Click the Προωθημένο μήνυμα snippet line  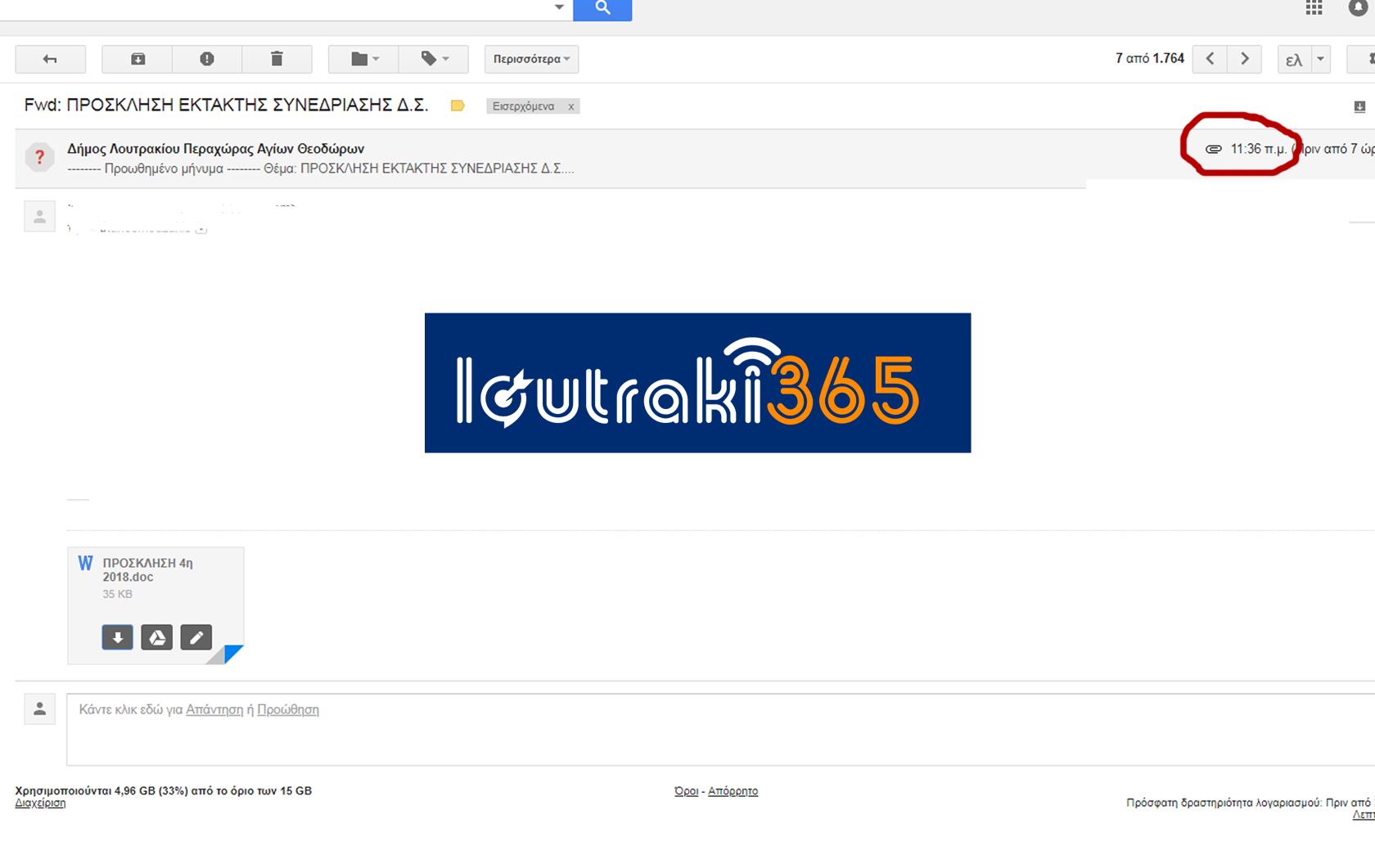click(x=321, y=169)
